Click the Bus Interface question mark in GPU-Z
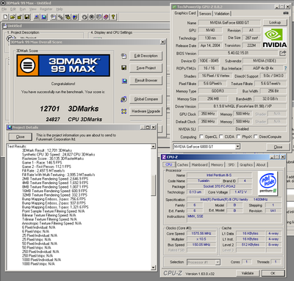The image size is (294, 281). [x=285, y=68]
